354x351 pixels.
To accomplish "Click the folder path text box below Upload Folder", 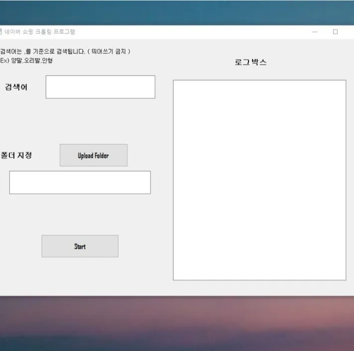I will tap(80, 182).
